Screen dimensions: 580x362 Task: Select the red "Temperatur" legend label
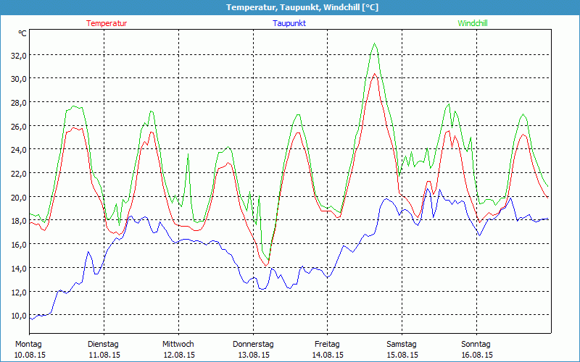pyautogui.click(x=107, y=23)
